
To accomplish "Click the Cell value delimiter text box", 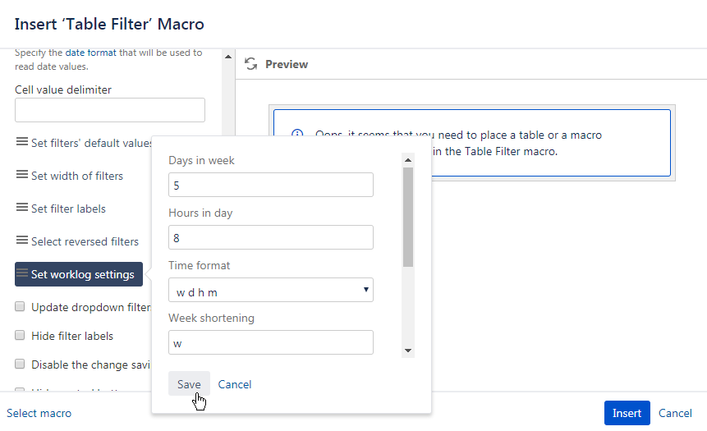I will 109,110.
